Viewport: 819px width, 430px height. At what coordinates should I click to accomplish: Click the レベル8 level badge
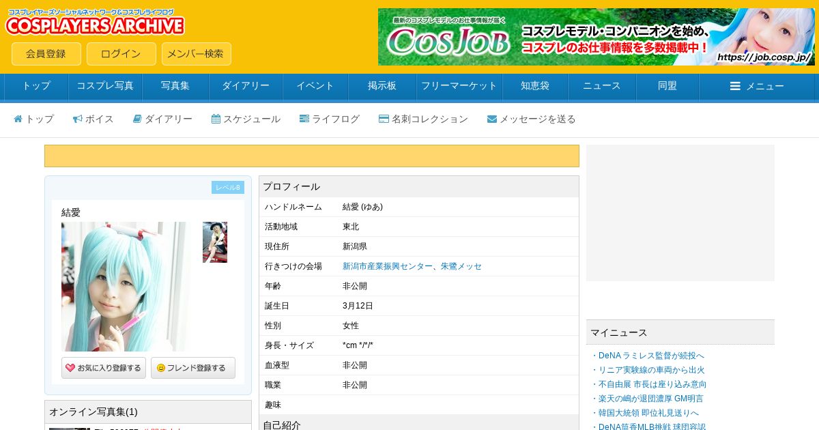(x=228, y=187)
